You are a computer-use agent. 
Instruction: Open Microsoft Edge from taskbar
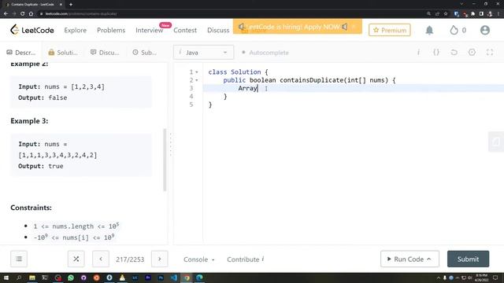click(199, 277)
